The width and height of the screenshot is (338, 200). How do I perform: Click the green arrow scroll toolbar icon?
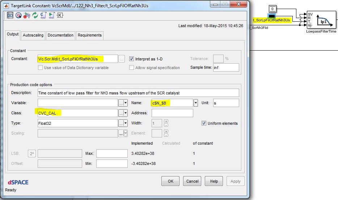51,15
